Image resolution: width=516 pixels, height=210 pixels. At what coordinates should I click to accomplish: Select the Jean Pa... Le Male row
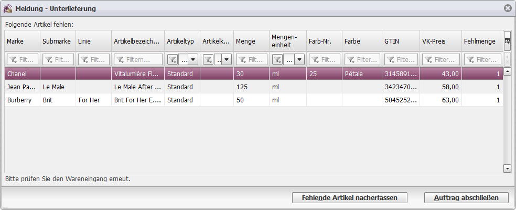click(x=254, y=87)
